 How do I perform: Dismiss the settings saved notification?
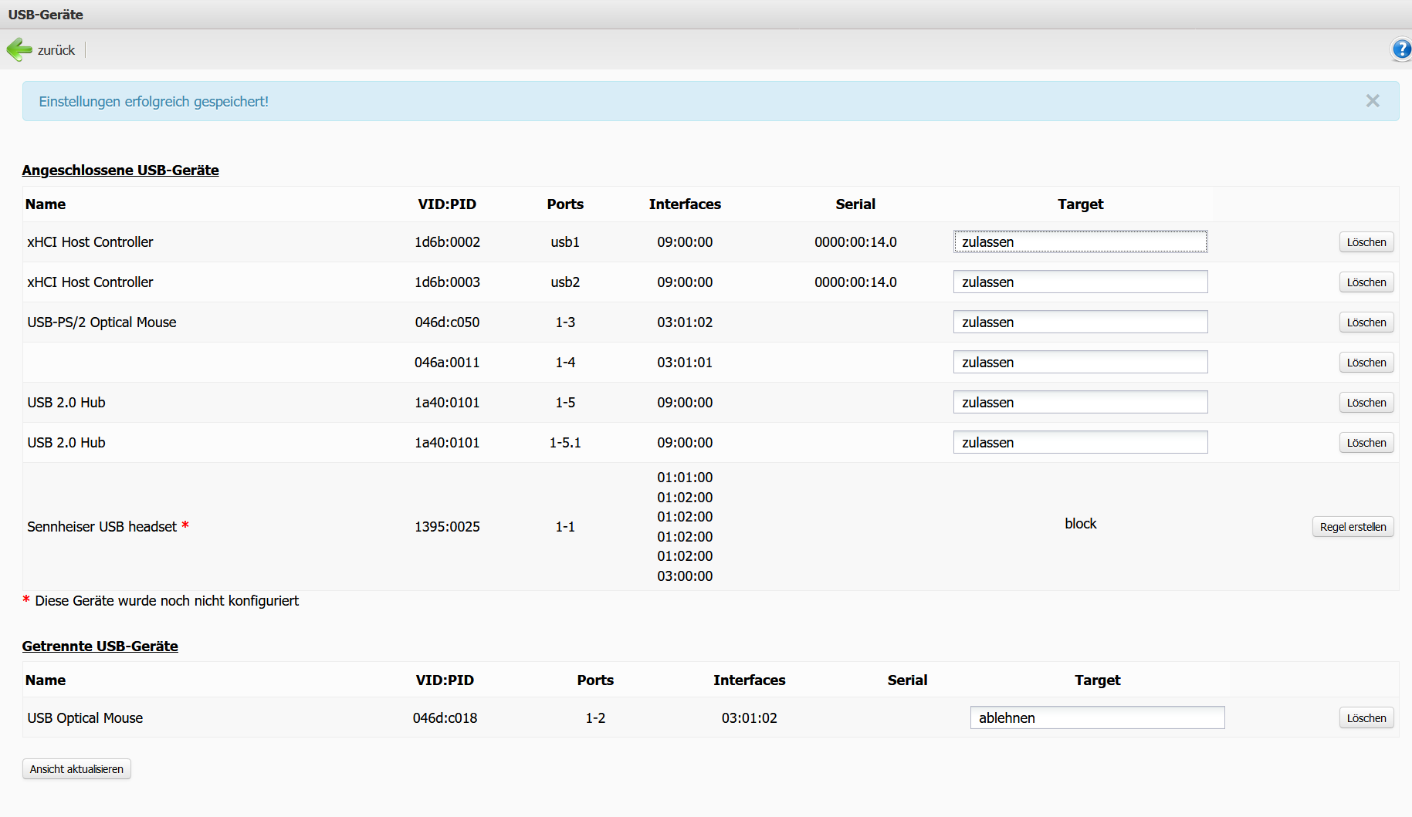(x=1372, y=101)
